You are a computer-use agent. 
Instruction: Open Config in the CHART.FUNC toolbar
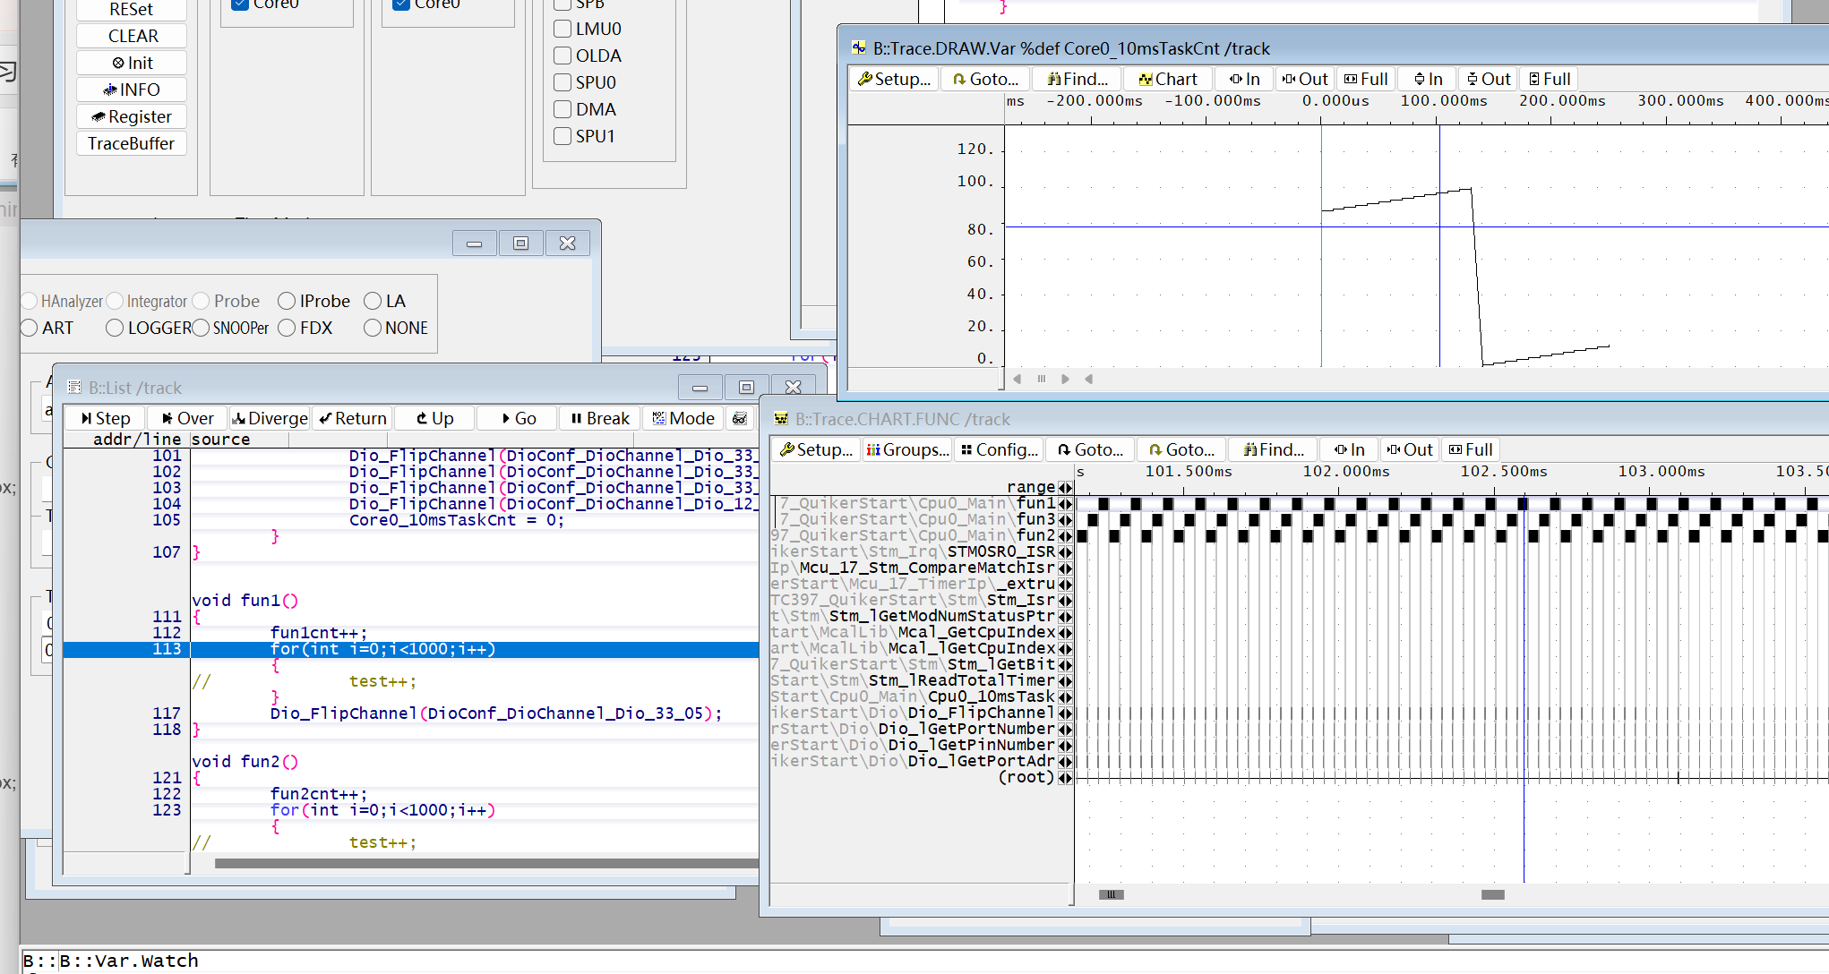(1000, 449)
